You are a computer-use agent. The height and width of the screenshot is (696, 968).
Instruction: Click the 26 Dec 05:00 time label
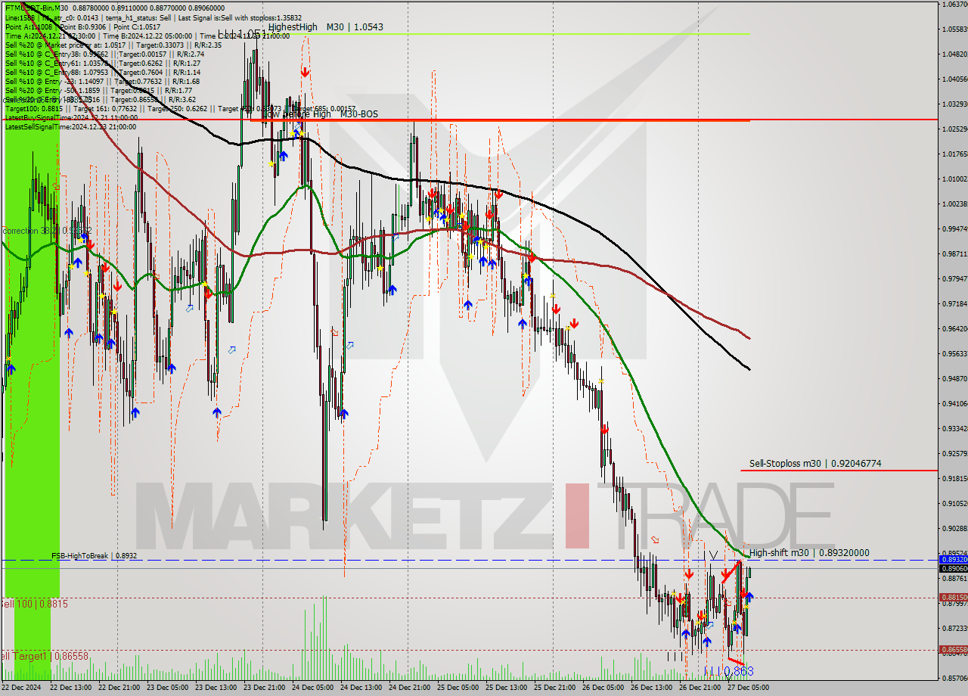pos(603,688)
